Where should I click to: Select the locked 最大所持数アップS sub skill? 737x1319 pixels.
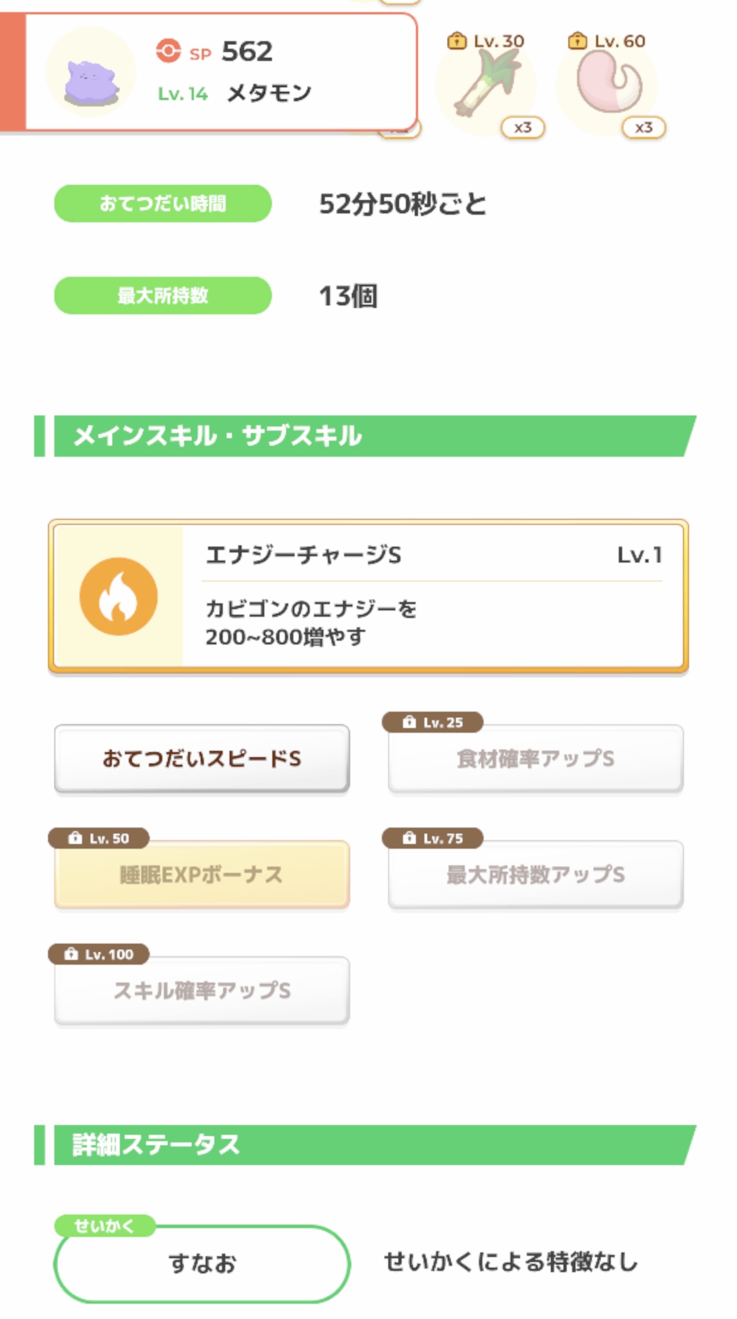point(535,875)
